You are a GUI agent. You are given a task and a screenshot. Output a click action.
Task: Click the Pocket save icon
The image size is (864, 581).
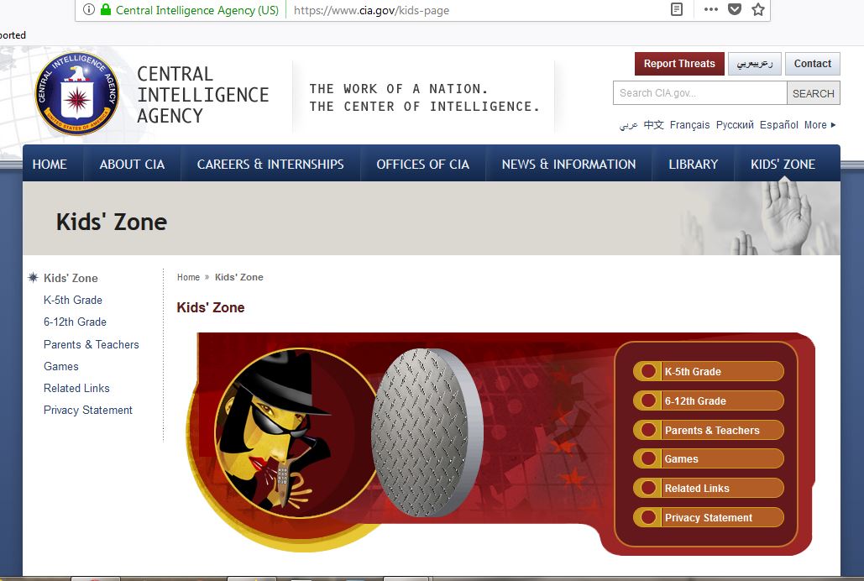point(735,10)
